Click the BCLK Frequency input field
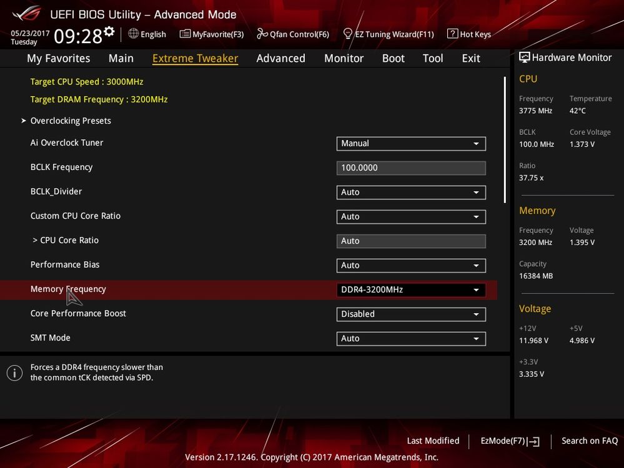624x468 pixels. 411,168
